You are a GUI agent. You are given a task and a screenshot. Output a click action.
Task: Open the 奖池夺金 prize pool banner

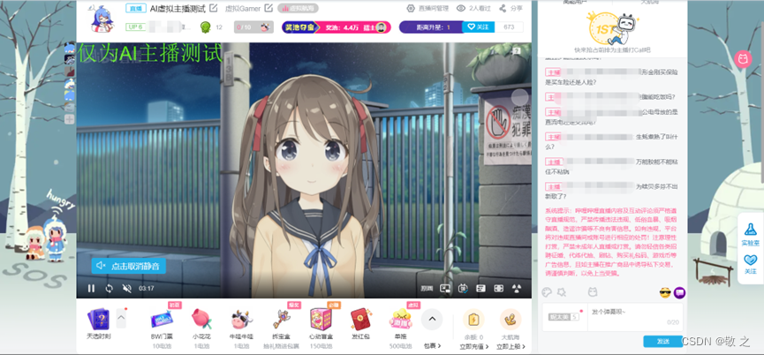coord(337,27)
